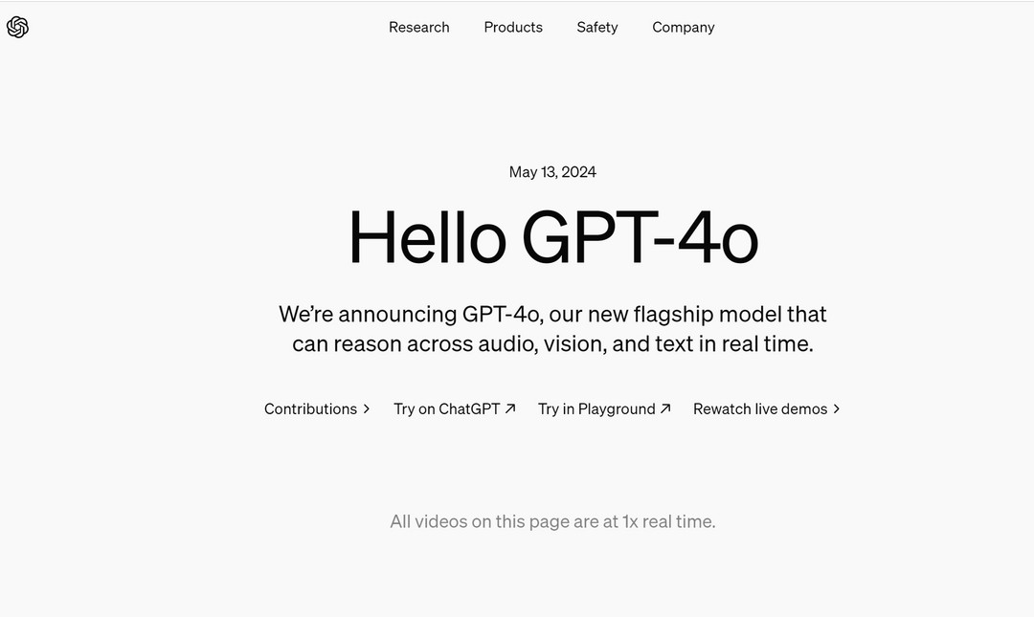Image resolution: width=1034 pixels, height=617 pixels.
Task: Click the OpenAI logo icon
Action: click(x=18, y=27)
